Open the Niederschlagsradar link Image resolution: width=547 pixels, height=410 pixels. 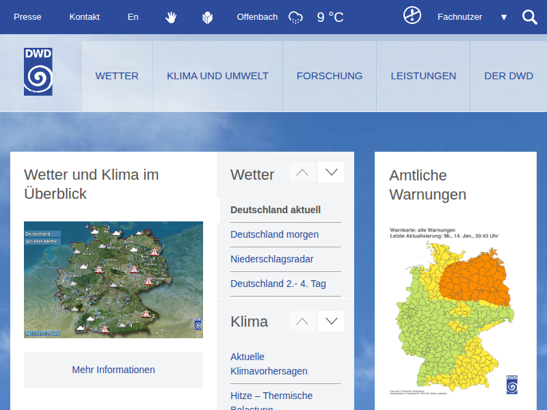(x=272, y=259)
